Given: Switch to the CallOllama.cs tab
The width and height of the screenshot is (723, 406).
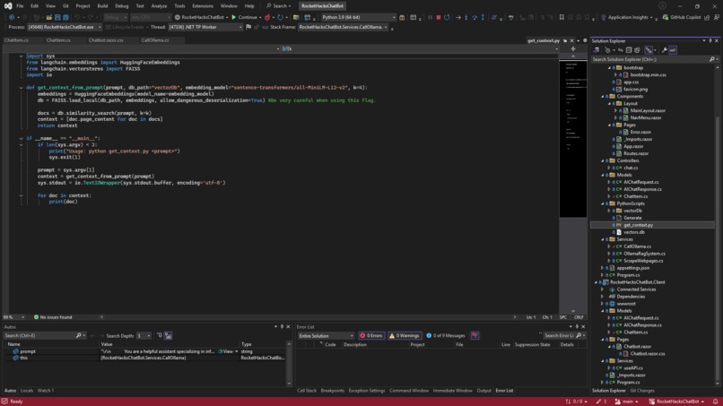Looking at the screenshot, I should [x=155, y=40].
